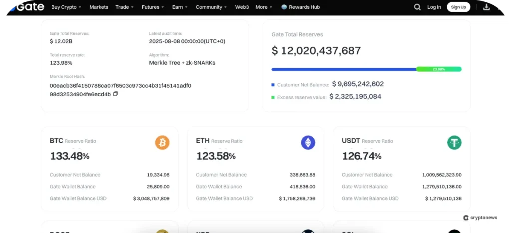Click the BTC 133.48% reserve ratio
Viewport: 511px width, 233px height.
coord(70,156)
